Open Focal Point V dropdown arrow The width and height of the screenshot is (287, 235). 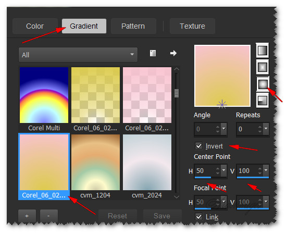pos(266,202)
